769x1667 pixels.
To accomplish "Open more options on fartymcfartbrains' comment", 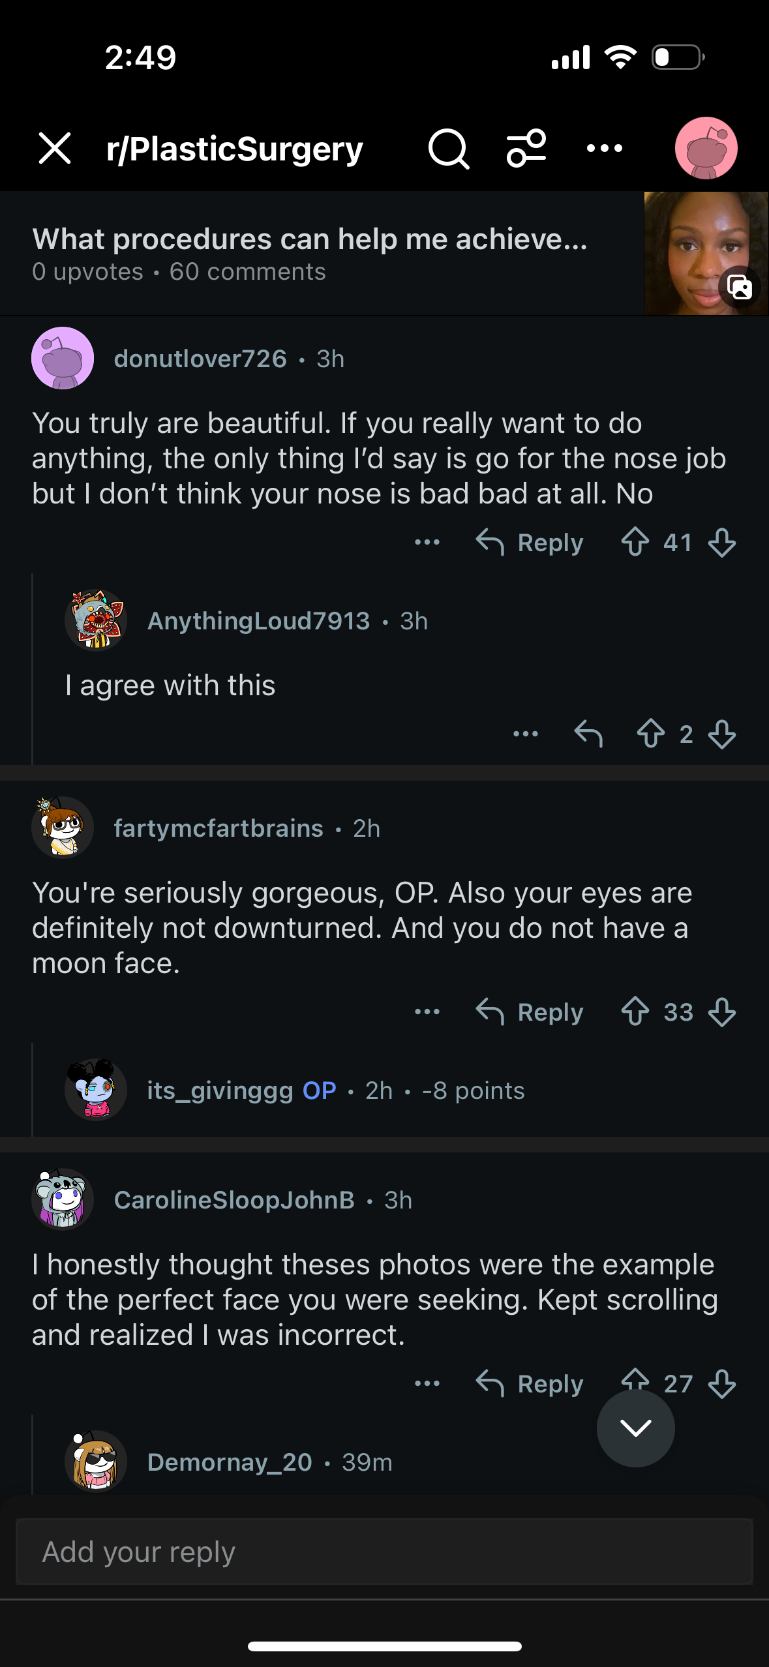I will tap(427, 1012).
